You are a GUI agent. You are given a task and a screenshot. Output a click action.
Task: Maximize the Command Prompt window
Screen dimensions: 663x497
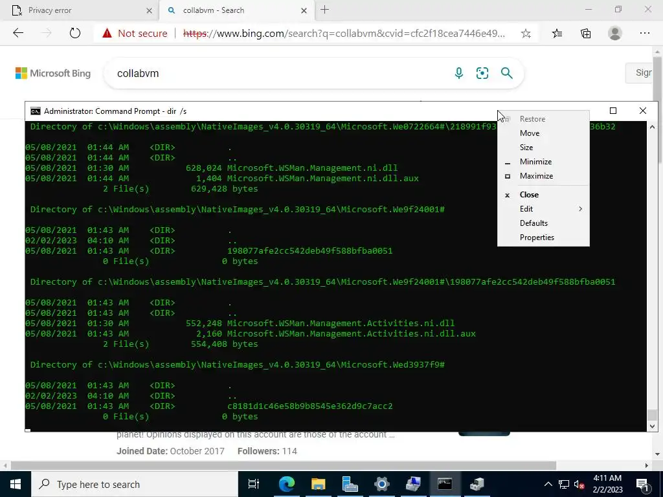click(613, 111)
